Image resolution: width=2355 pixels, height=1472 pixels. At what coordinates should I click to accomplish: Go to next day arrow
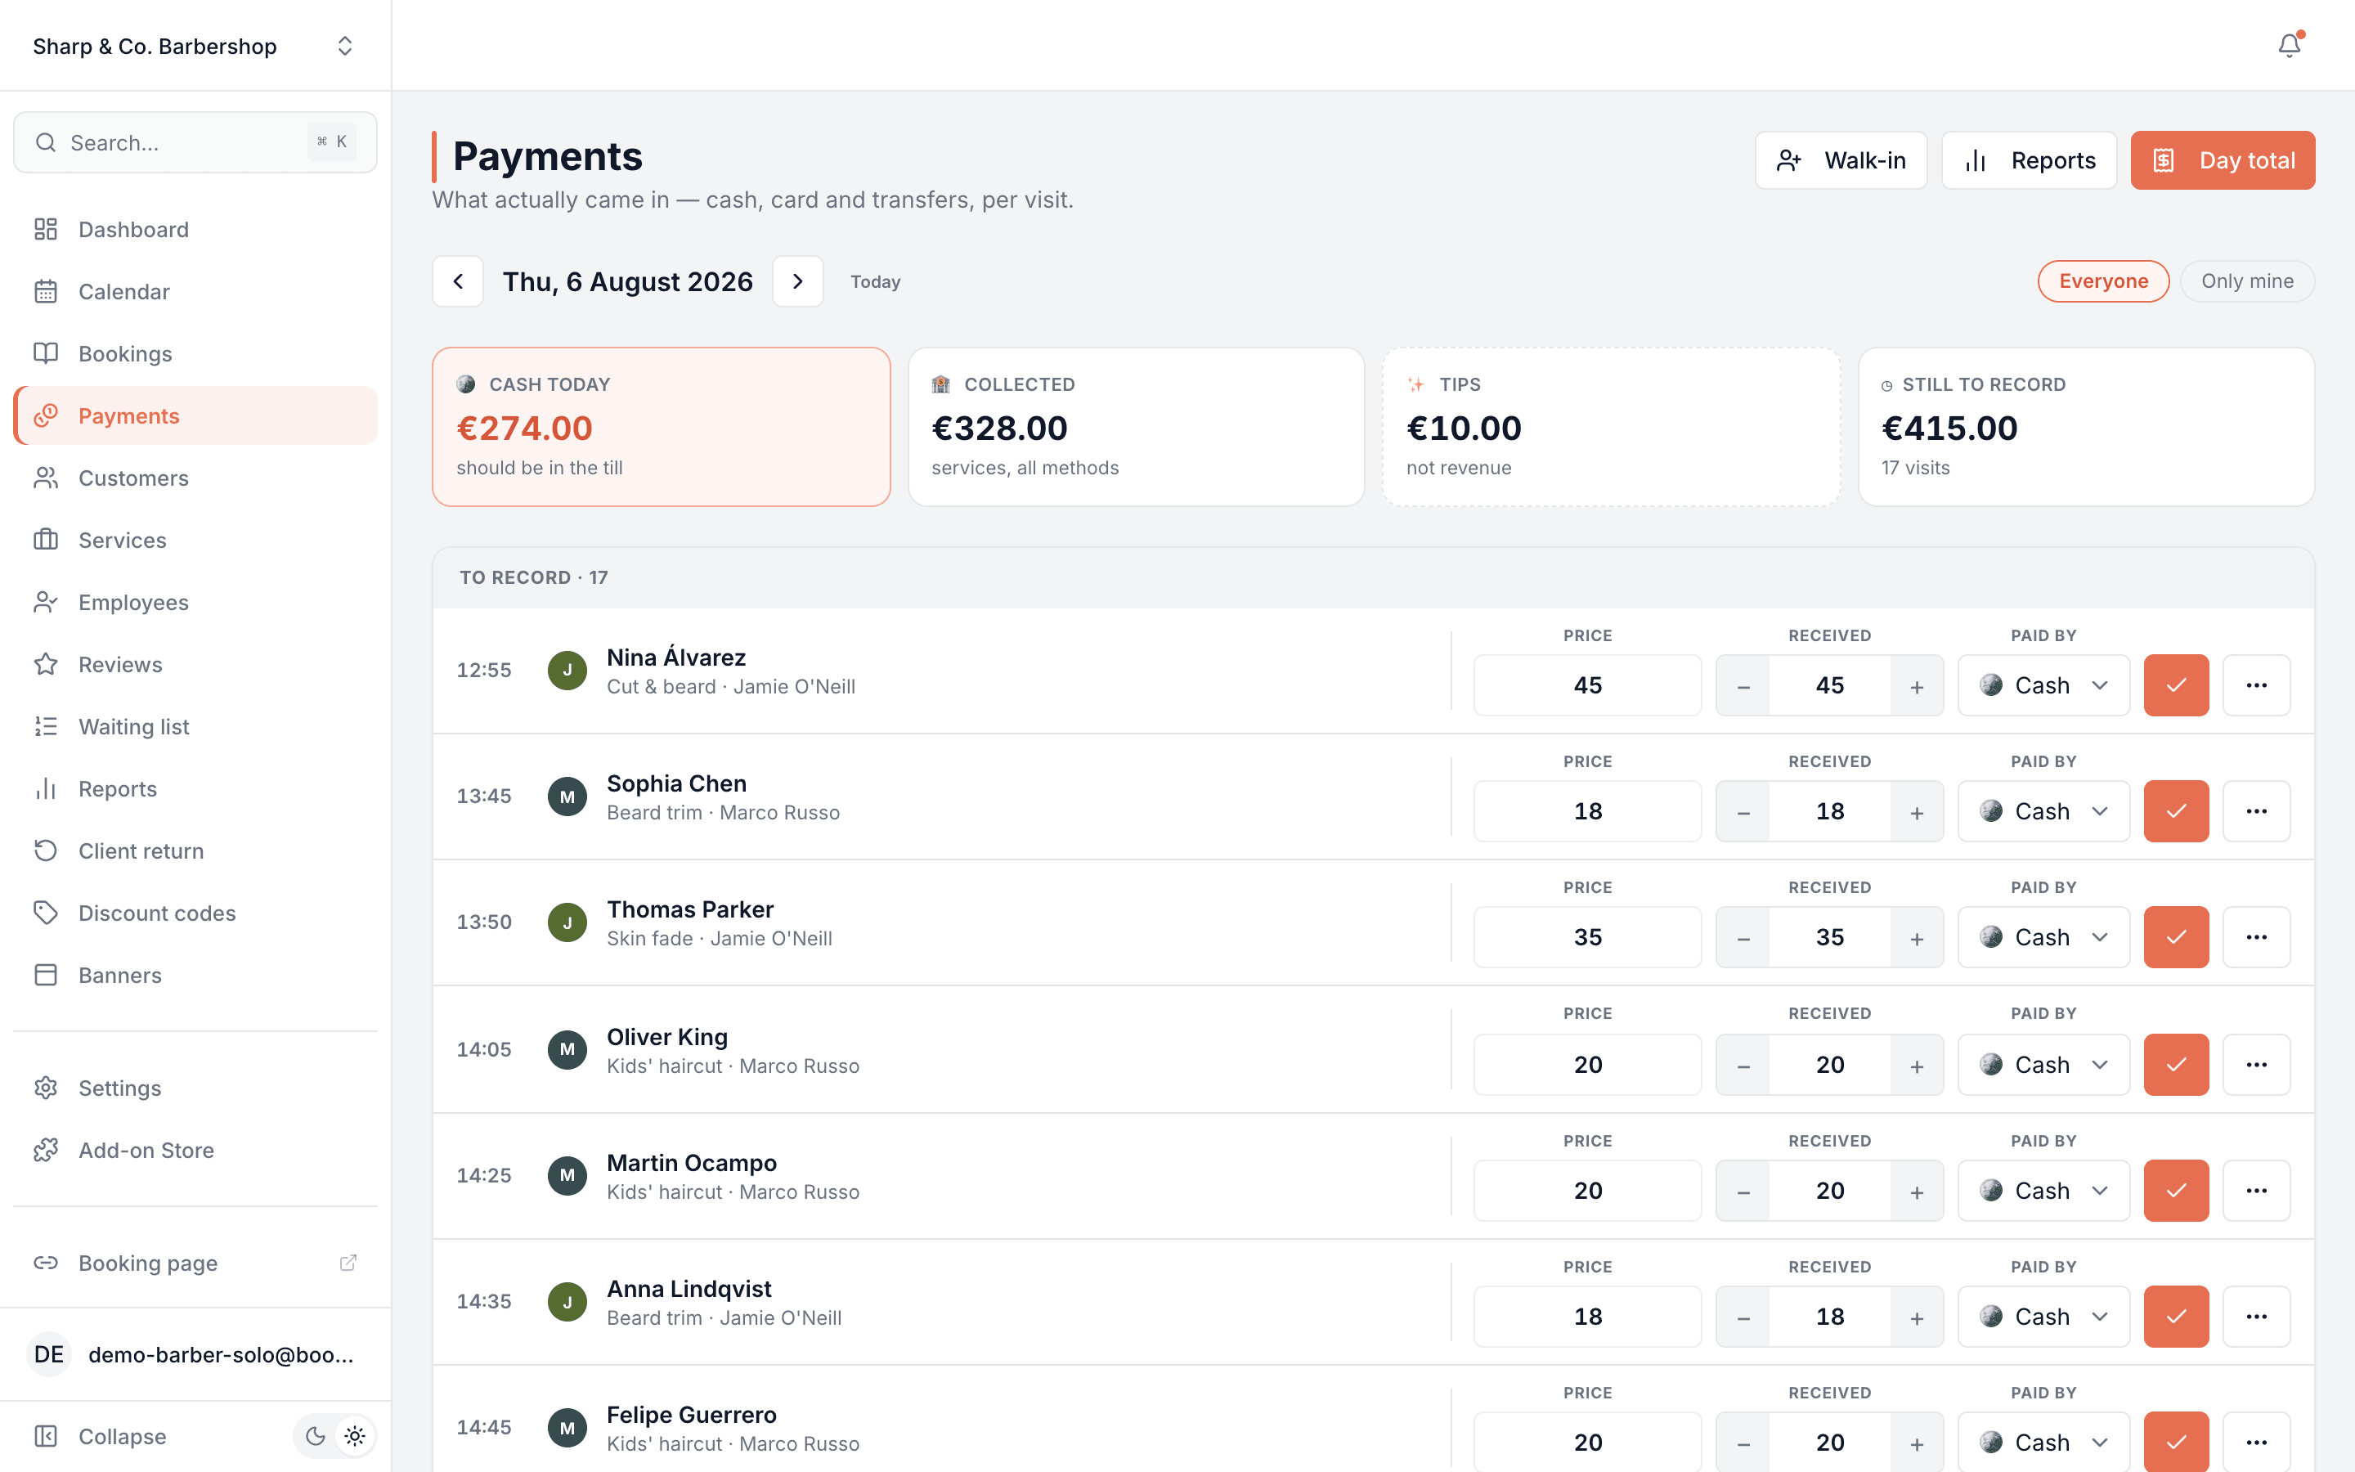click(798, 281)
